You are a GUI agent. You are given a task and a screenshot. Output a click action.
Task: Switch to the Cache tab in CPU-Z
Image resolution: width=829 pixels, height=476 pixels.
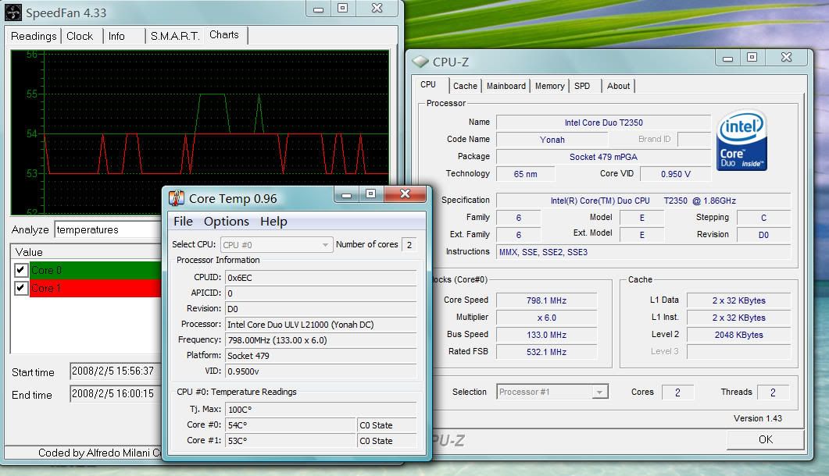[x=465, y=86]
